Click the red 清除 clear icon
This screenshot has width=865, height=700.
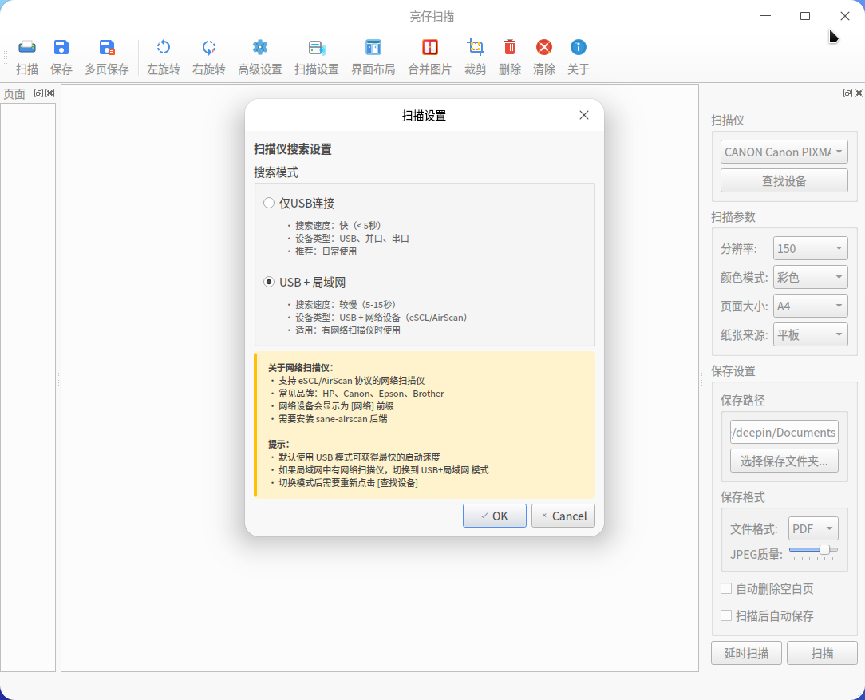click(544, 47)
